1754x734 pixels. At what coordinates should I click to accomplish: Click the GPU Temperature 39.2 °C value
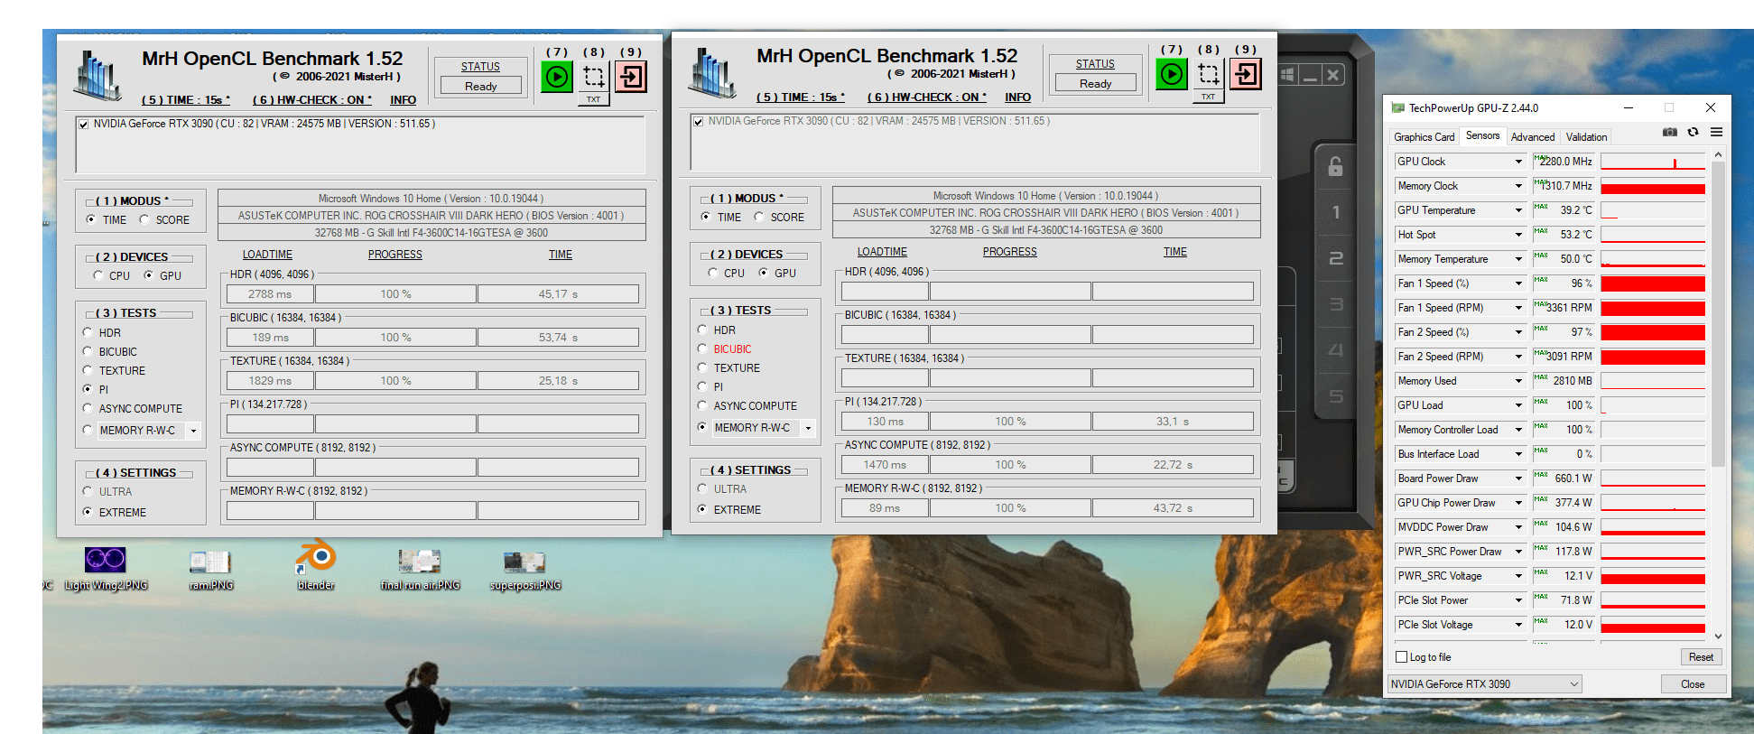pos(1564,210)
